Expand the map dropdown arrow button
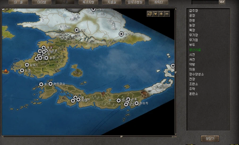The width and height of the screenshot is (239, 145). point(155,14)
